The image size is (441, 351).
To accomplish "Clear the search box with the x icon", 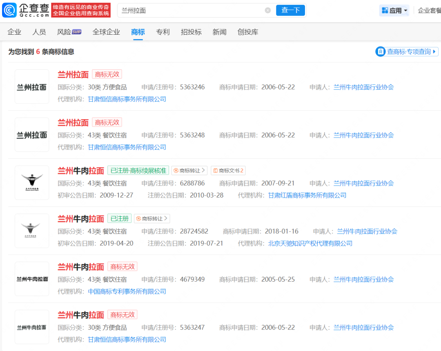I will coord(268,10).
